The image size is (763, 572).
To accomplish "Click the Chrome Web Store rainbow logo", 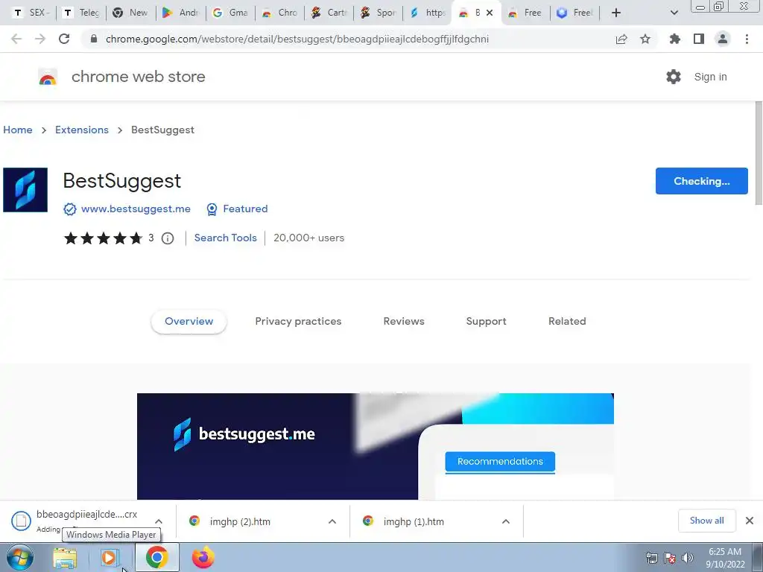I will click(48, 77).
